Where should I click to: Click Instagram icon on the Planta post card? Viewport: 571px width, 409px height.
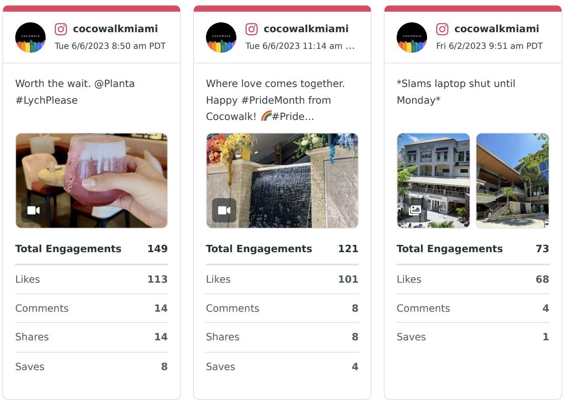coord(61,29)
